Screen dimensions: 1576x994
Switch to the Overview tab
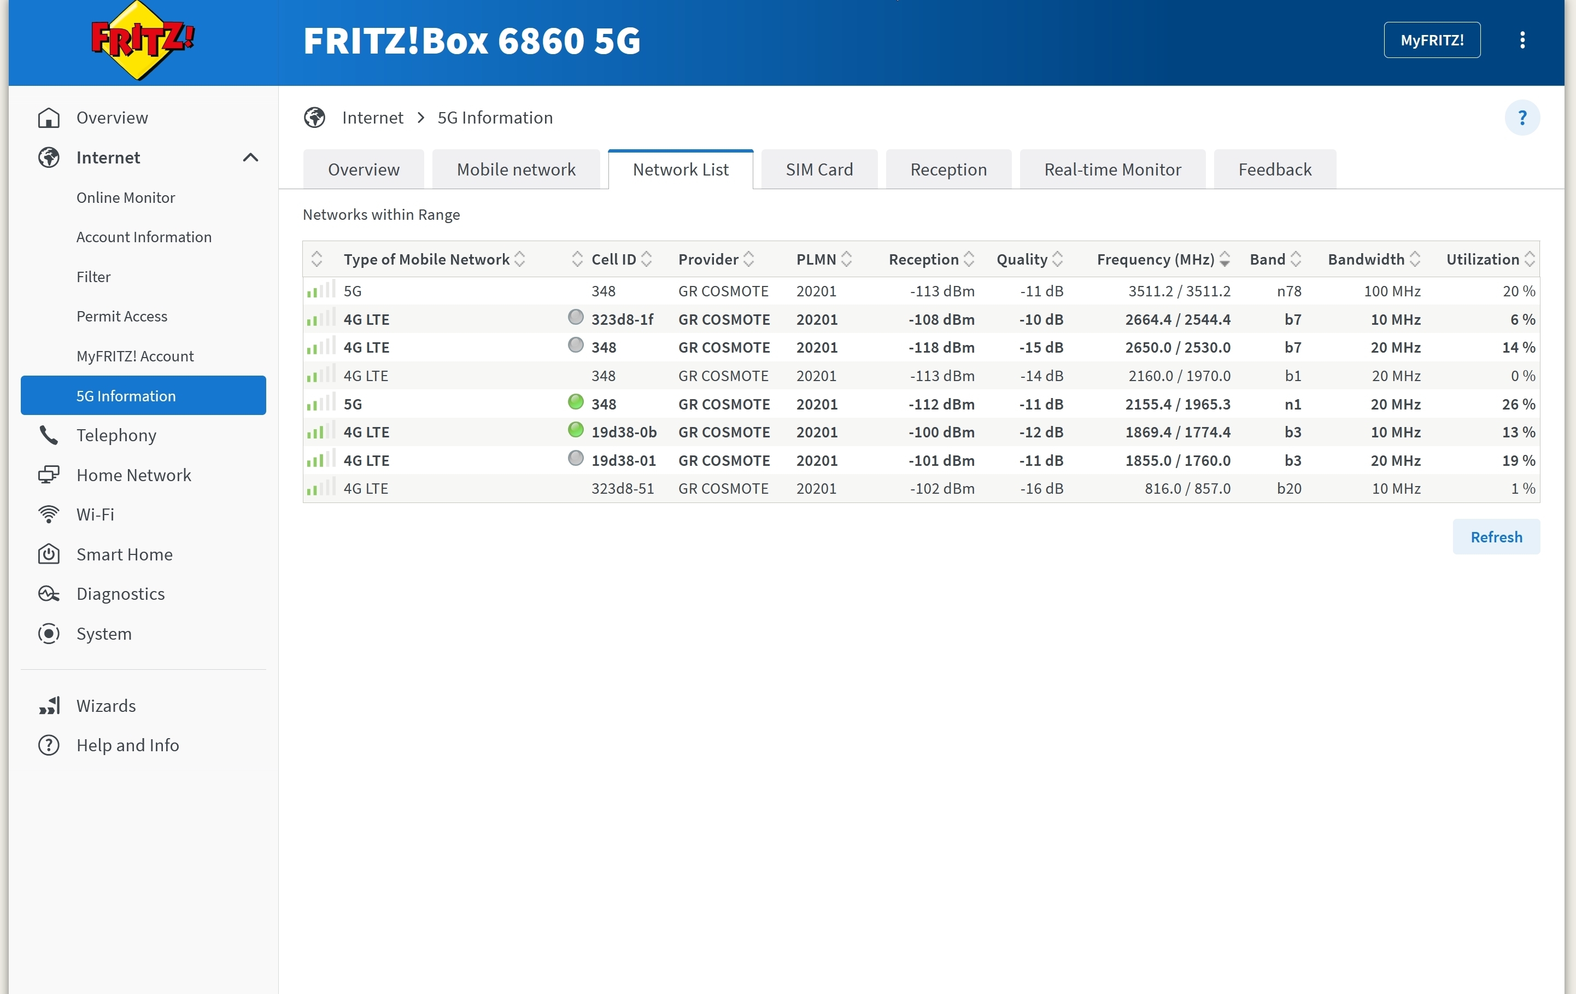coord(363,169)
